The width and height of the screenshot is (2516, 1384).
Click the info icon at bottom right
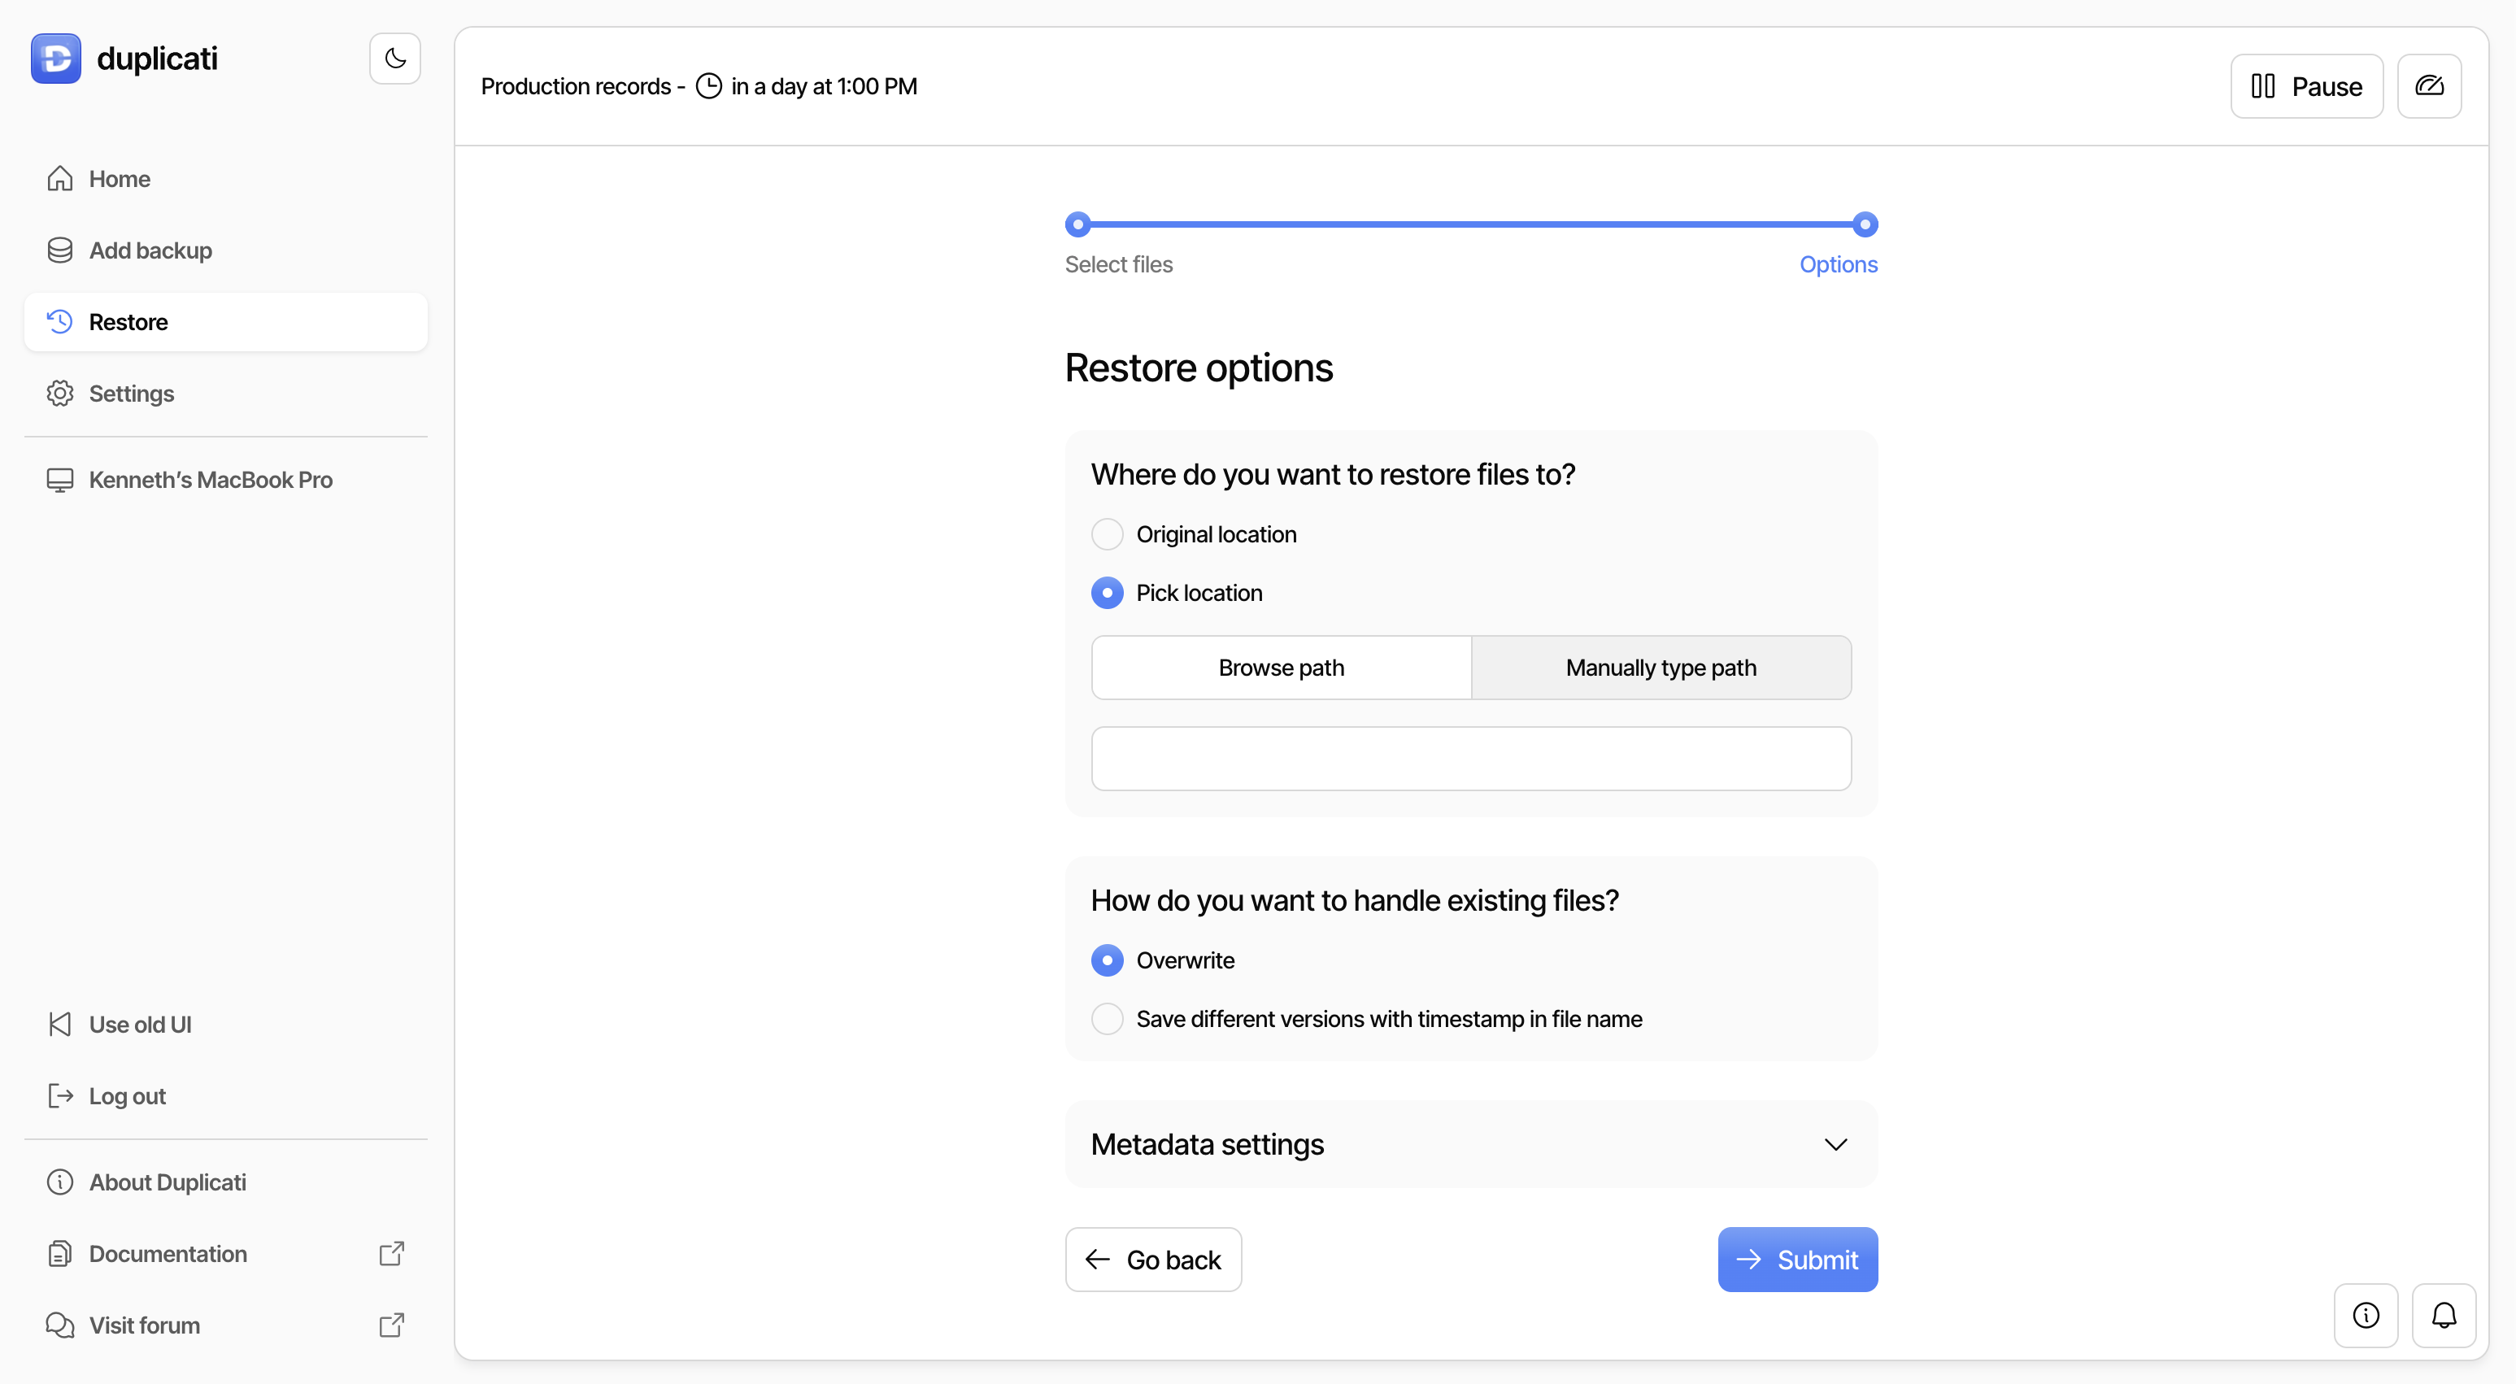click(x=2365, y=1315)
